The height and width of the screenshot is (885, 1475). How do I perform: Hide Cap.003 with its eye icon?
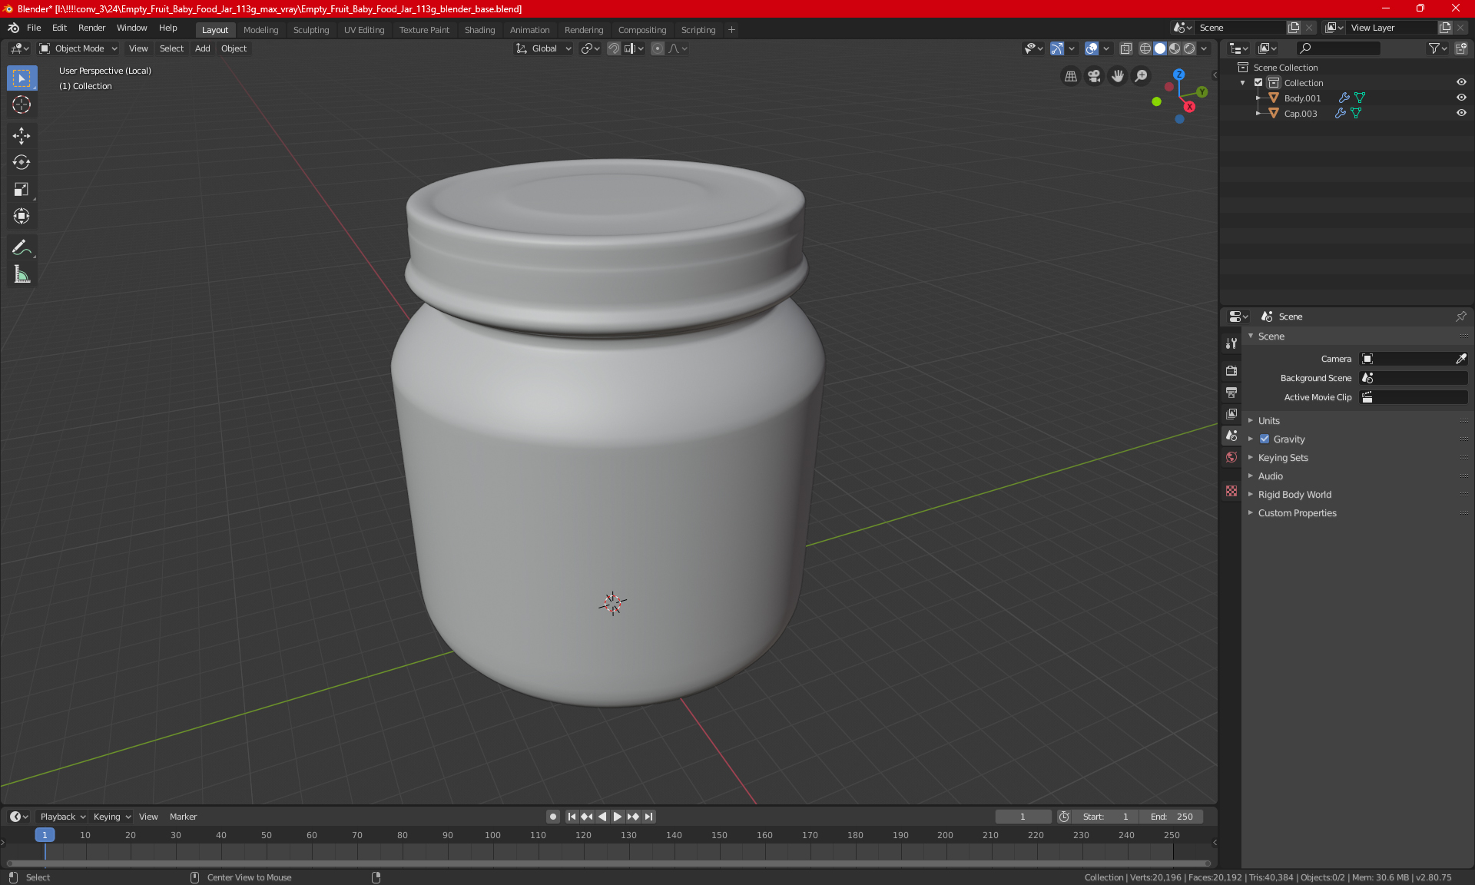pos(1461,113)
